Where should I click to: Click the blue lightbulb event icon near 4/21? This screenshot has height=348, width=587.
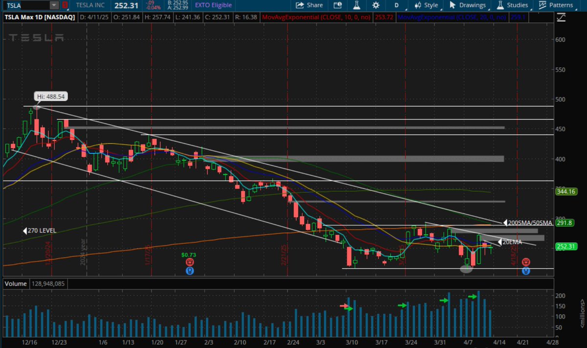[526, 271]
